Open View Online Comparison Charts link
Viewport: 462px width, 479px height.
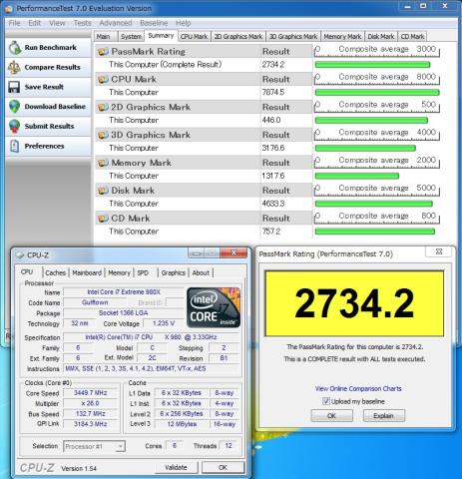click(x=358, y=388)
